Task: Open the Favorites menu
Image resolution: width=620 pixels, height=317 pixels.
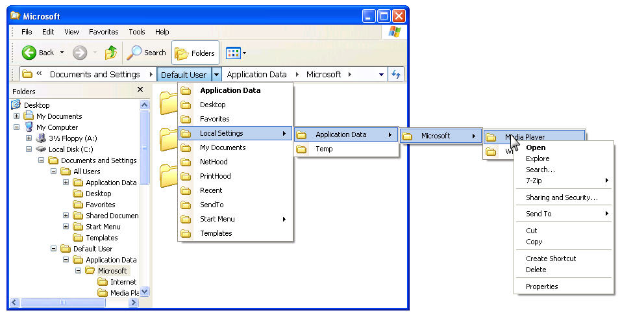Action: click(x=104, y=32)
